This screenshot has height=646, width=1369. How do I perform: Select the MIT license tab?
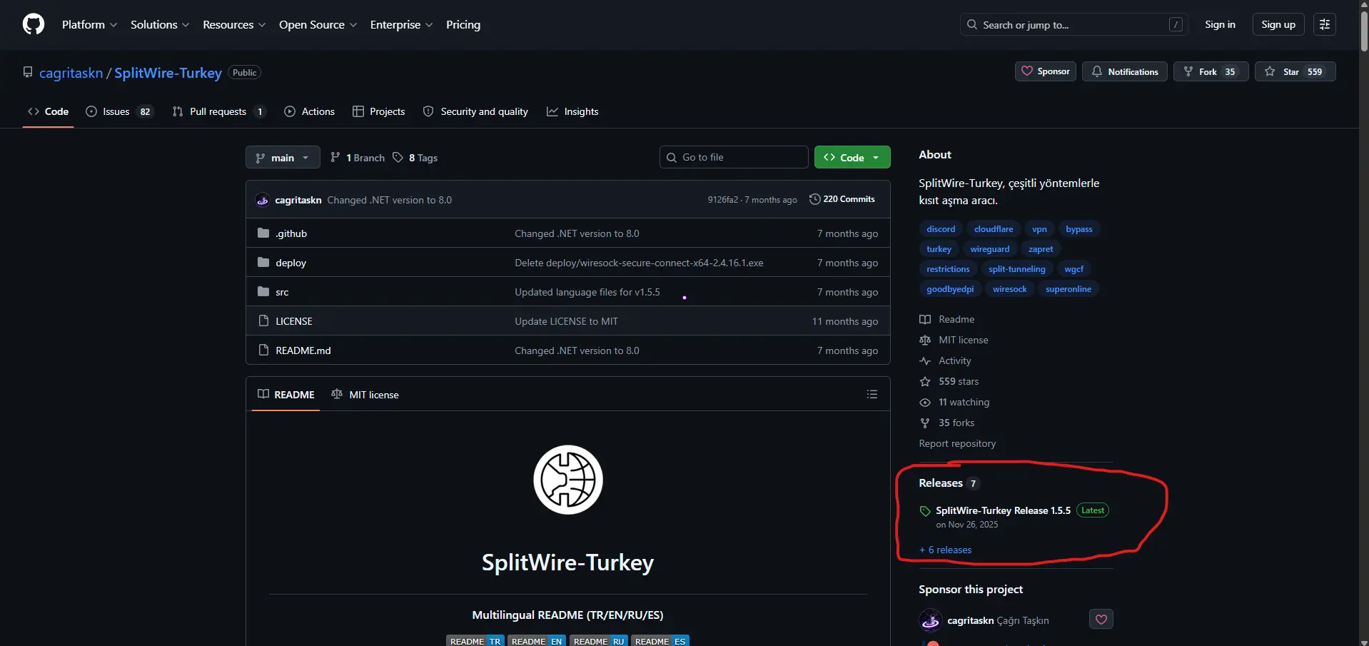tap(365, 394)
